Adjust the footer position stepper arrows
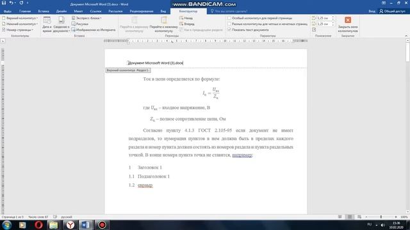The height and width of the screenshot is (230, 410). pyautogui.click(x=333, y=24)
